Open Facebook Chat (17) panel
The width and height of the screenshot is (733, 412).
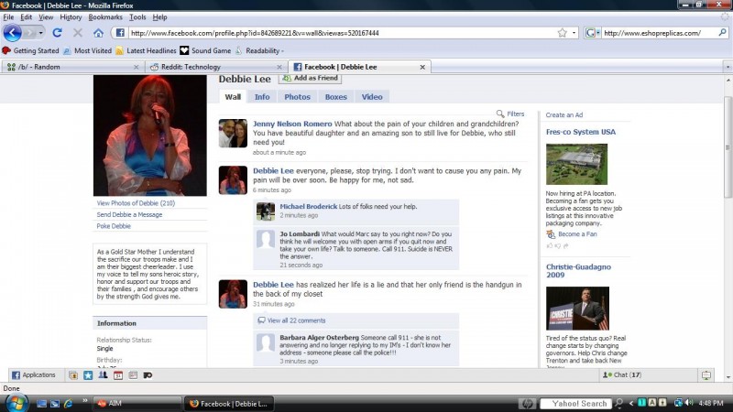point(622,374)
